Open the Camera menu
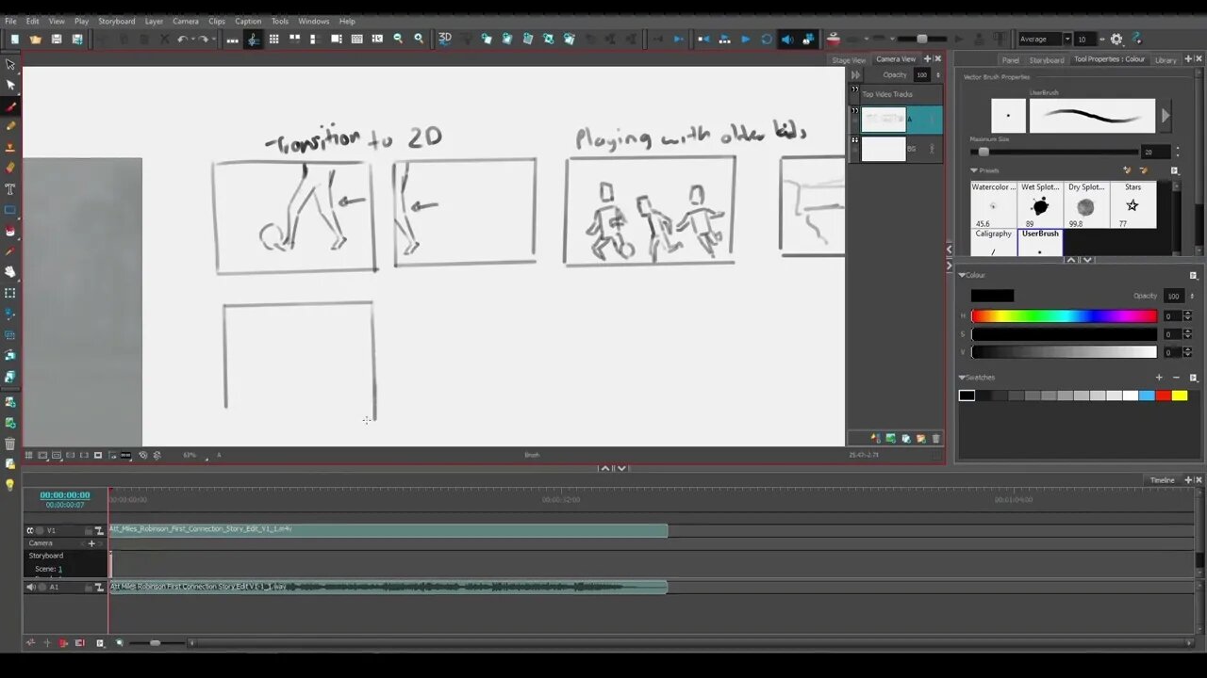Viewport: 1207px width, 678px height. click(186, 21)
